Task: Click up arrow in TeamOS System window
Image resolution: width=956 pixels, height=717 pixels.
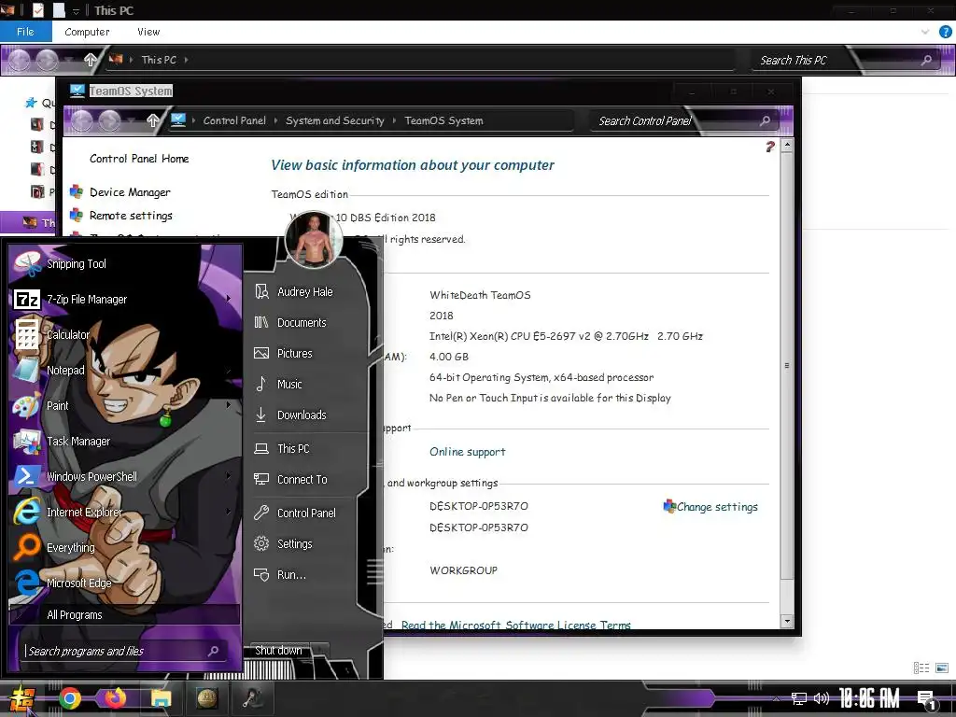Action: coord(152,120)
